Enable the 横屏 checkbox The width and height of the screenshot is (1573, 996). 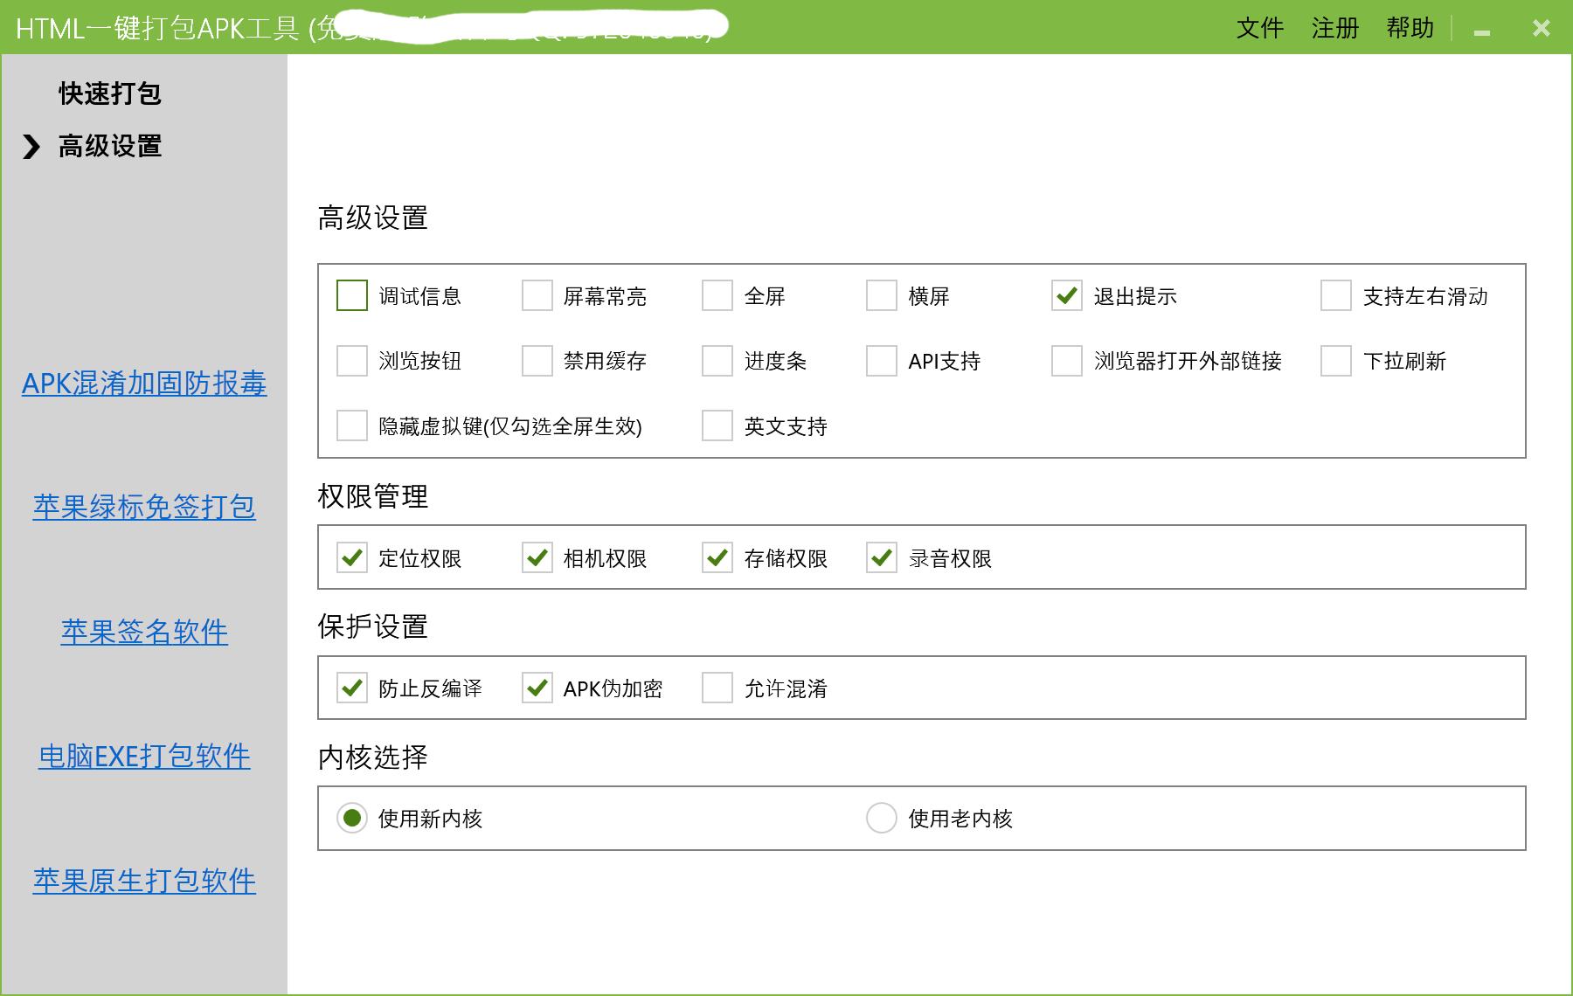coord(880,296)
